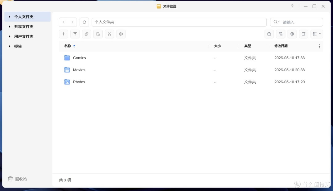Click date 2026-05-10 17:33
Viewport: 333px width, 191px height.
(x=290, y=58)
